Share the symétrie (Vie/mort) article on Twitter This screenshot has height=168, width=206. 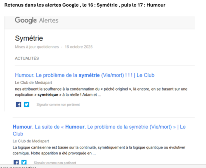(27, 104)
